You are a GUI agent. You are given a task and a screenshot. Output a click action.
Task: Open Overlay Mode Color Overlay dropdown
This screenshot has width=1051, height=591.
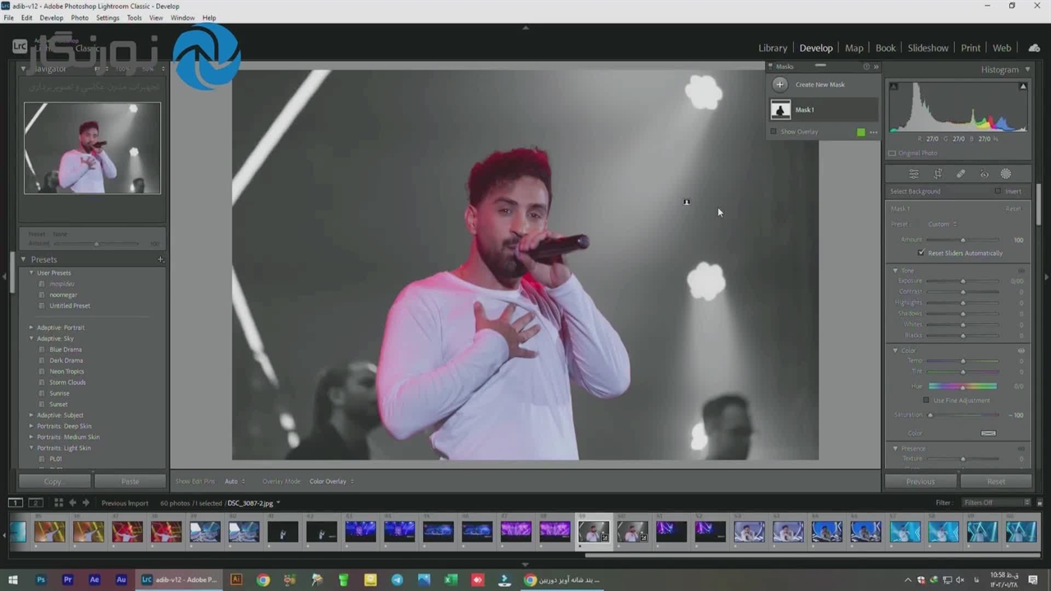click(332, 482)
